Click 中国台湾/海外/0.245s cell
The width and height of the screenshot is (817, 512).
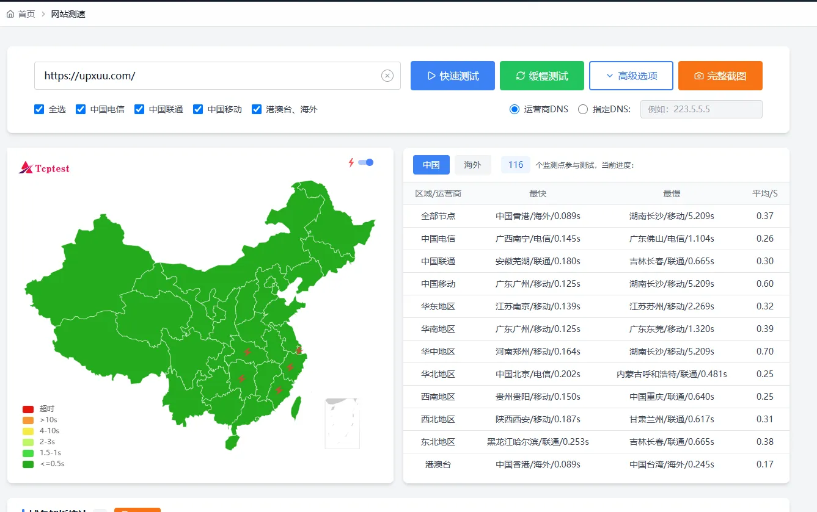pos(672,464)
